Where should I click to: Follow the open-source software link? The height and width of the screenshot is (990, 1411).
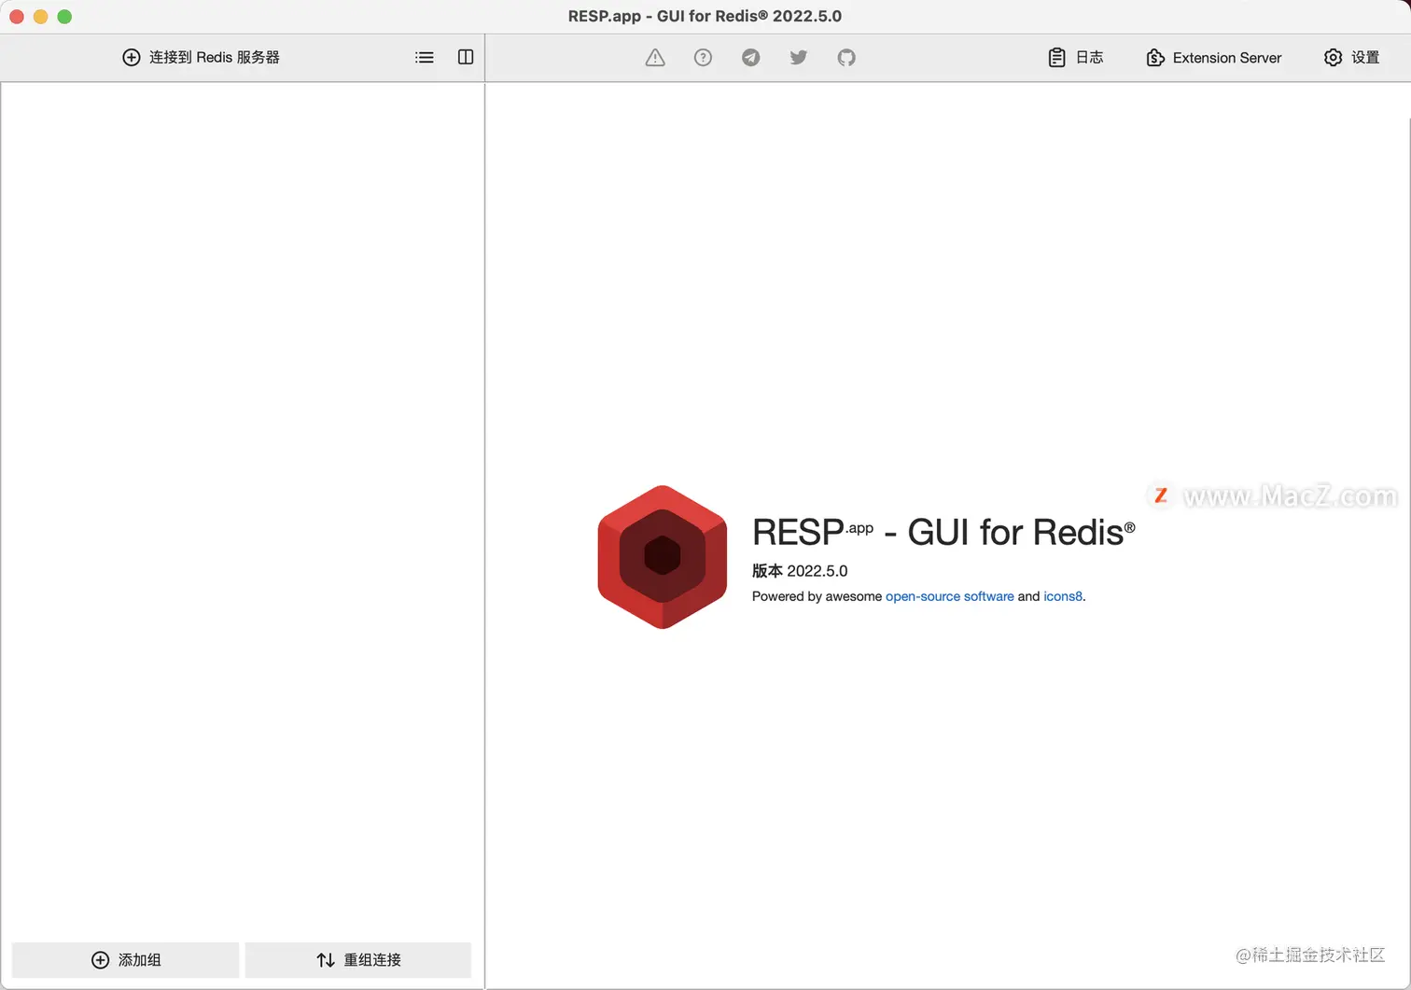click(949, 596)
